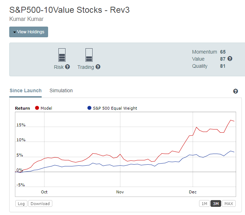This screenshot has height=215, width=245.
Task: Click the S&P 500 Equal Weight legend label
Action: (115, 108)
